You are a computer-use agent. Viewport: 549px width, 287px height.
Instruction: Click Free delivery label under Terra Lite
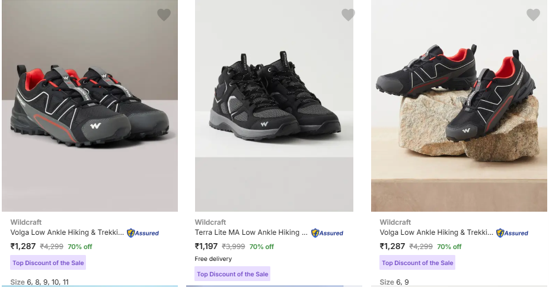213,259
